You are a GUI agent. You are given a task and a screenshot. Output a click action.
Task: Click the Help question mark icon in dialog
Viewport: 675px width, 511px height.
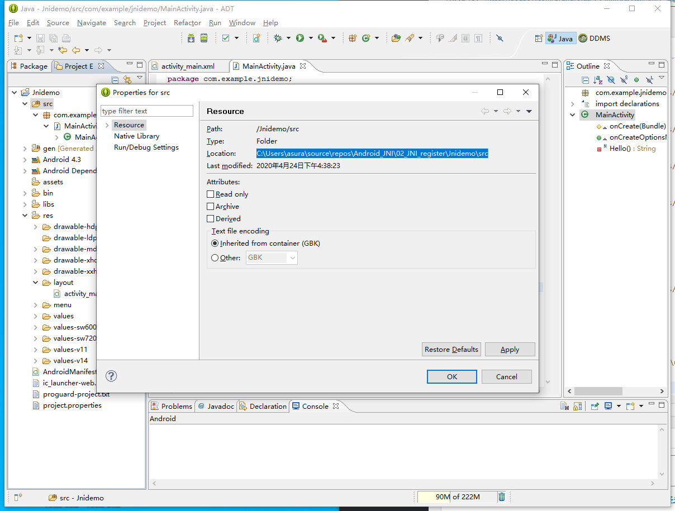pos(111,376)
